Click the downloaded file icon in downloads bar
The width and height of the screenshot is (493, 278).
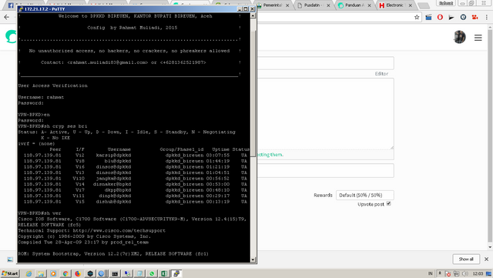click(10, 259)
